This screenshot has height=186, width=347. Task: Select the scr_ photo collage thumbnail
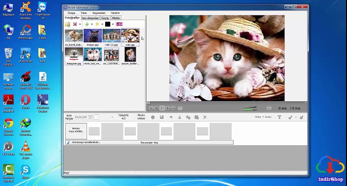111,55
